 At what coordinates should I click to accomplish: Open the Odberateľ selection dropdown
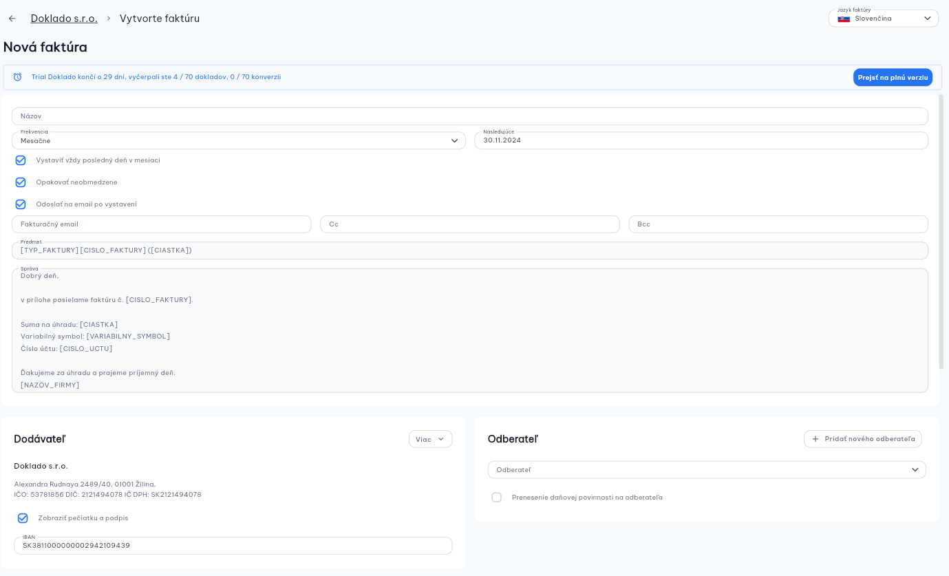pyautogui.click(x=707, y=470)
